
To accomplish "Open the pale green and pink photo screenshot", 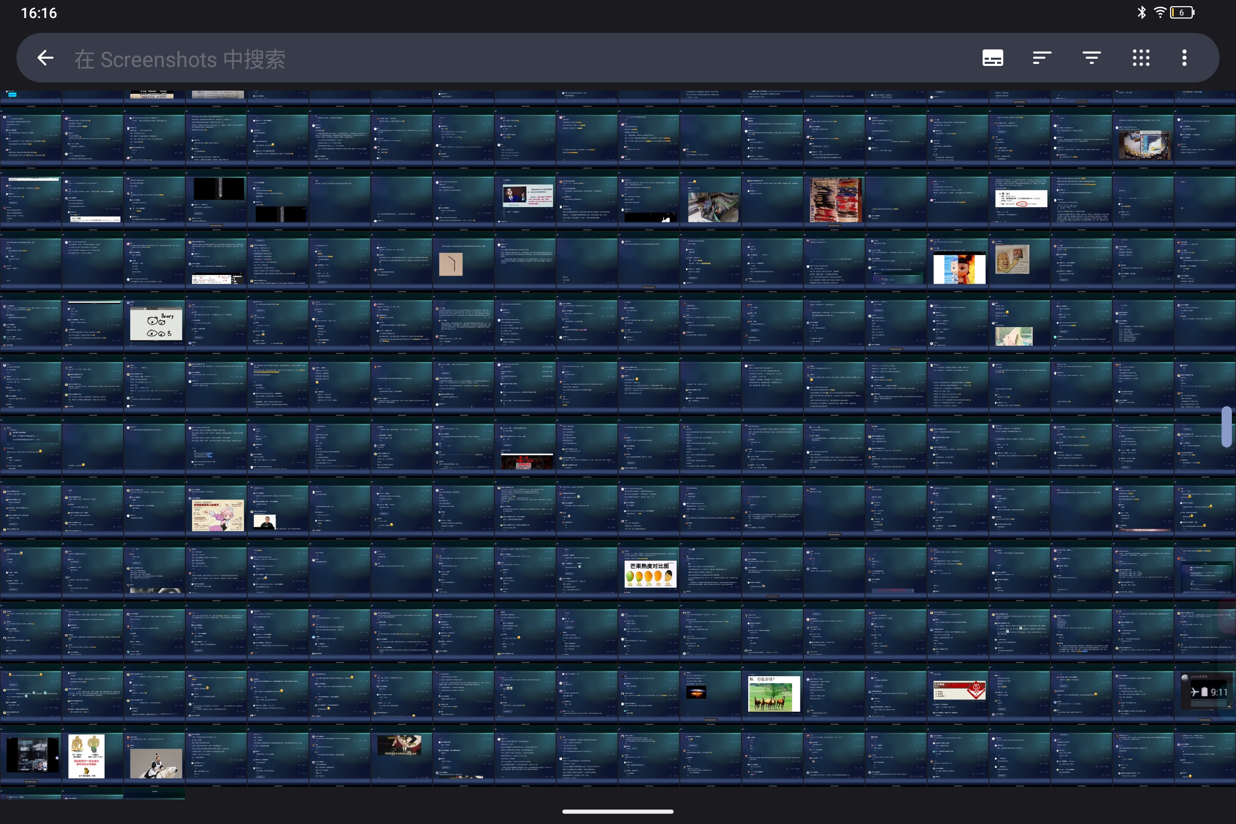I will pyautogui.click(x=1020, y=323).
